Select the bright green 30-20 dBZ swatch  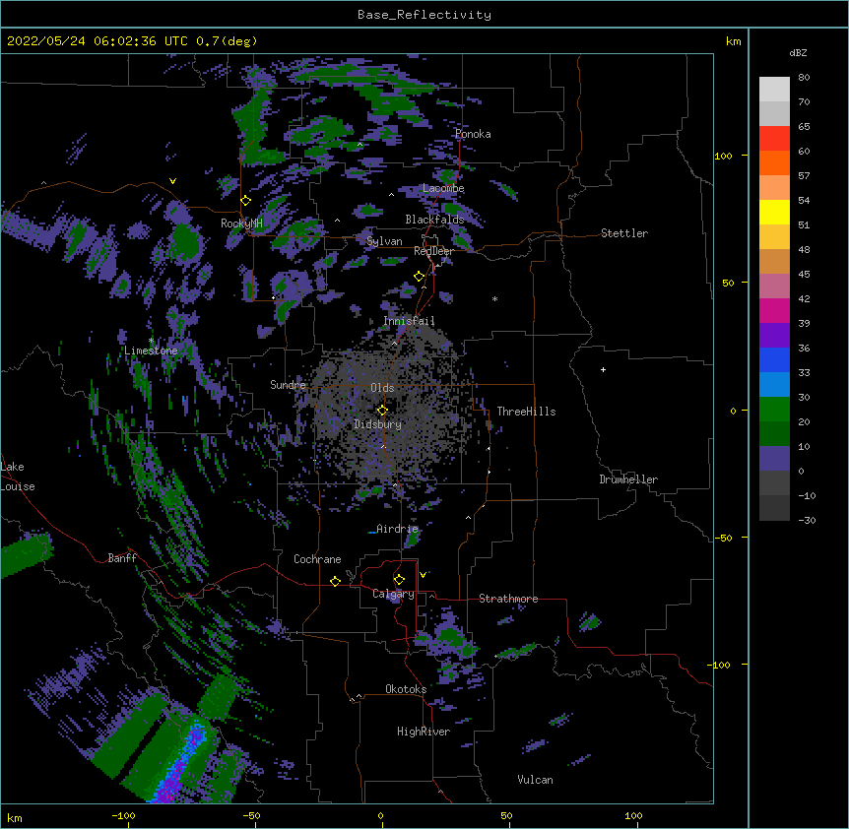click(x=774, y=410)
